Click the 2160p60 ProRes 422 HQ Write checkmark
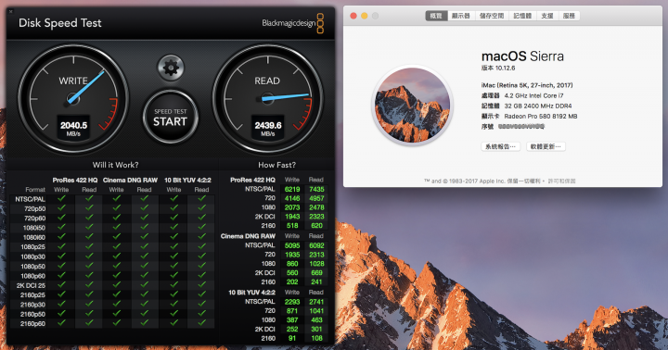 click(x=61, y=323)
